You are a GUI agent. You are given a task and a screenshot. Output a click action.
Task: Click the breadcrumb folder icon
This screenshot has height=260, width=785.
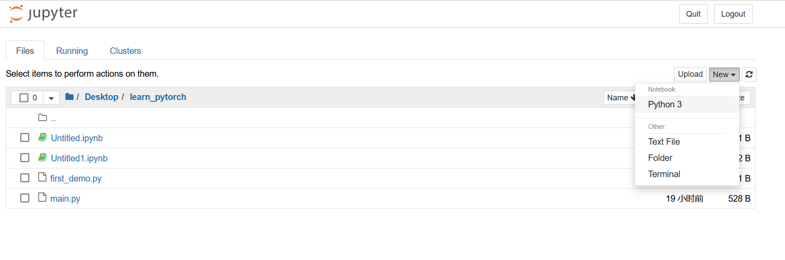(x=69, y=96)
